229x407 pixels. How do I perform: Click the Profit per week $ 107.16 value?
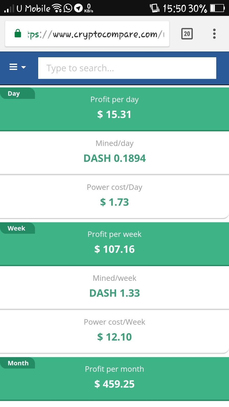(114, 249)
